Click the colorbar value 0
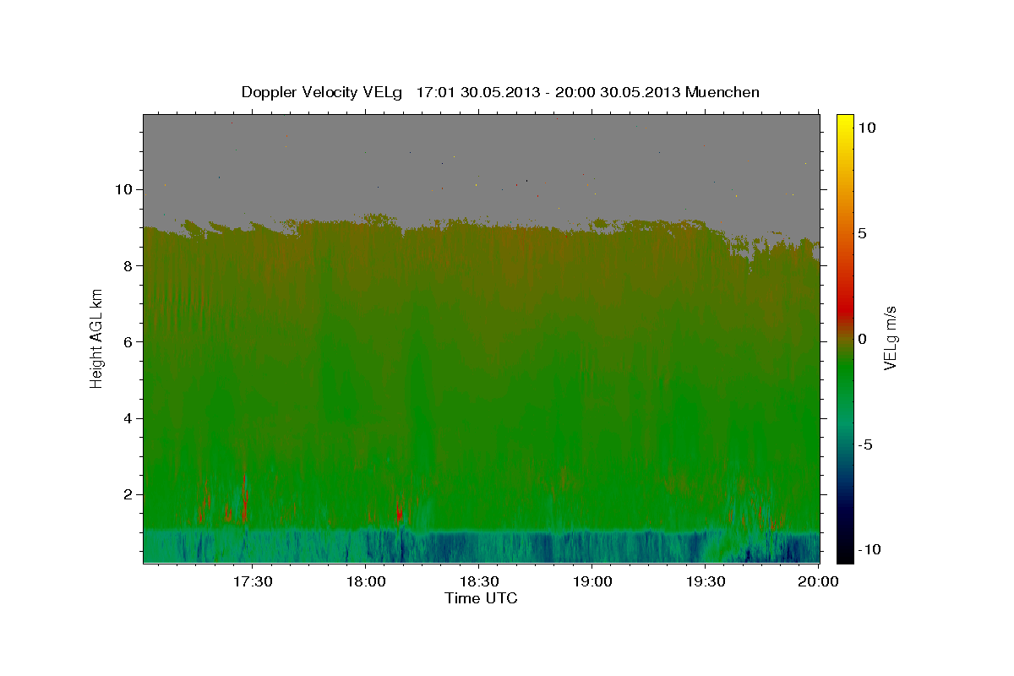1014x676 pixels. pyautogui.click(x=862, y=339)
